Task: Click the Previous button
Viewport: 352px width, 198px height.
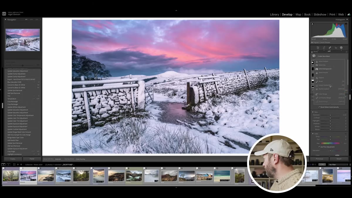Action: tap(319, 159)
